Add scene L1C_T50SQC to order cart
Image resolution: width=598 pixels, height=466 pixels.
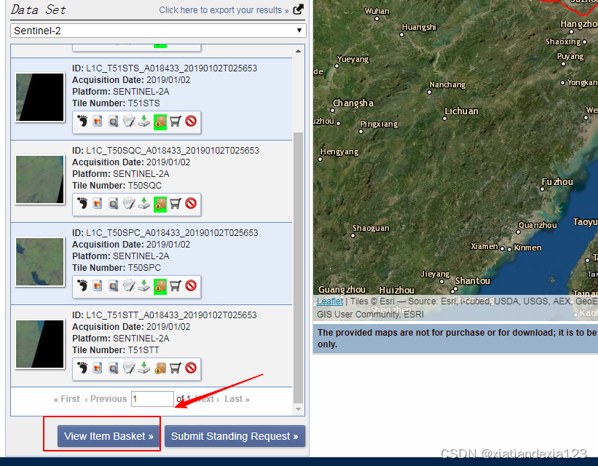(x=175, y=204)
